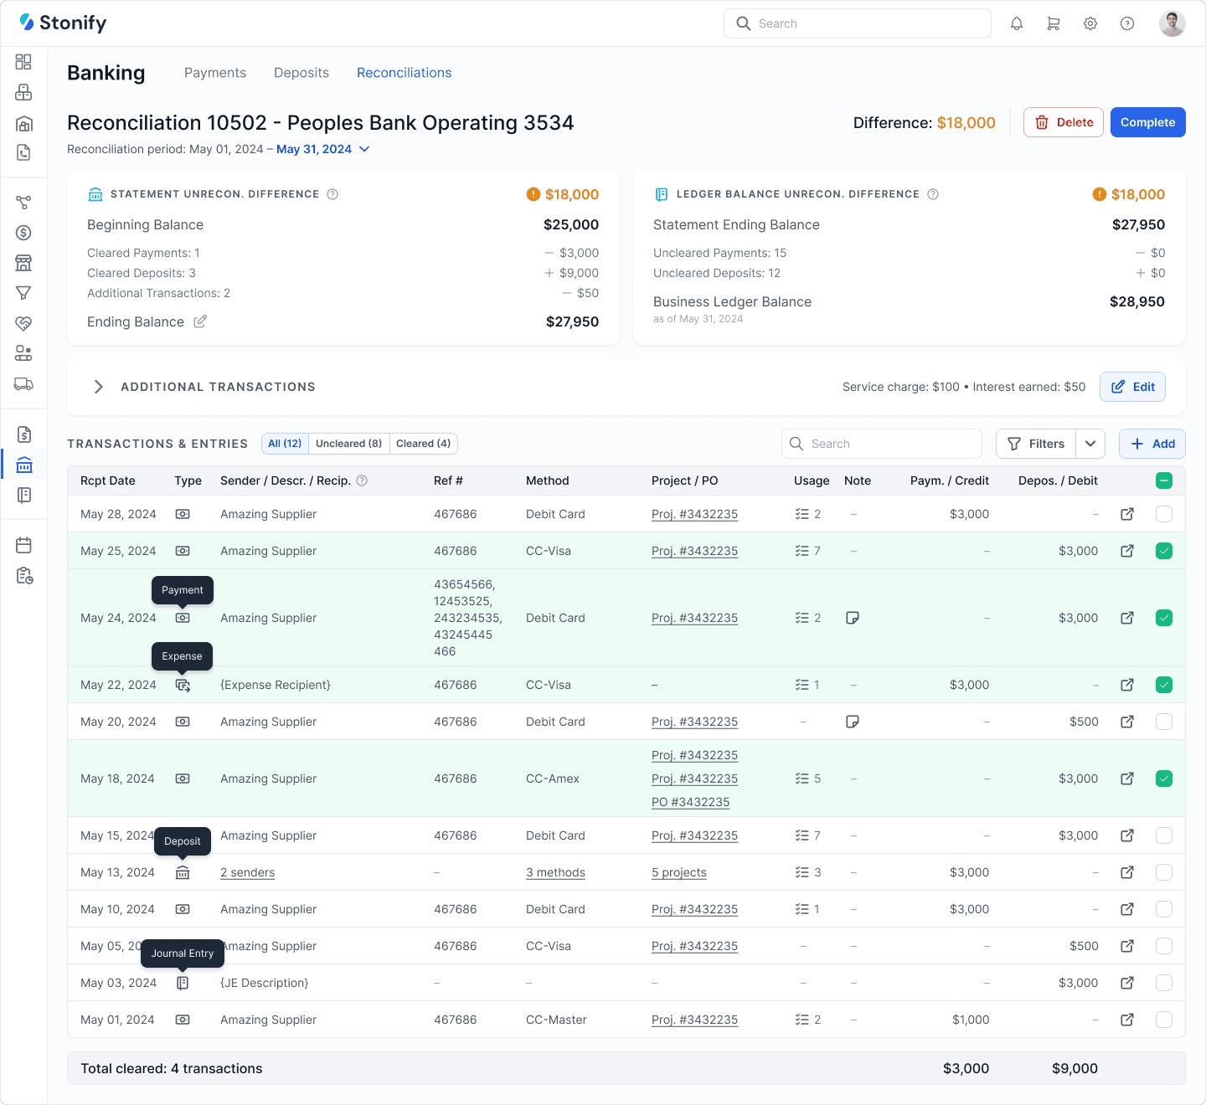This screenshot has width=1206, height=1105.
Task: Expand the Additional Transactions section
Action: pos(98,387)
